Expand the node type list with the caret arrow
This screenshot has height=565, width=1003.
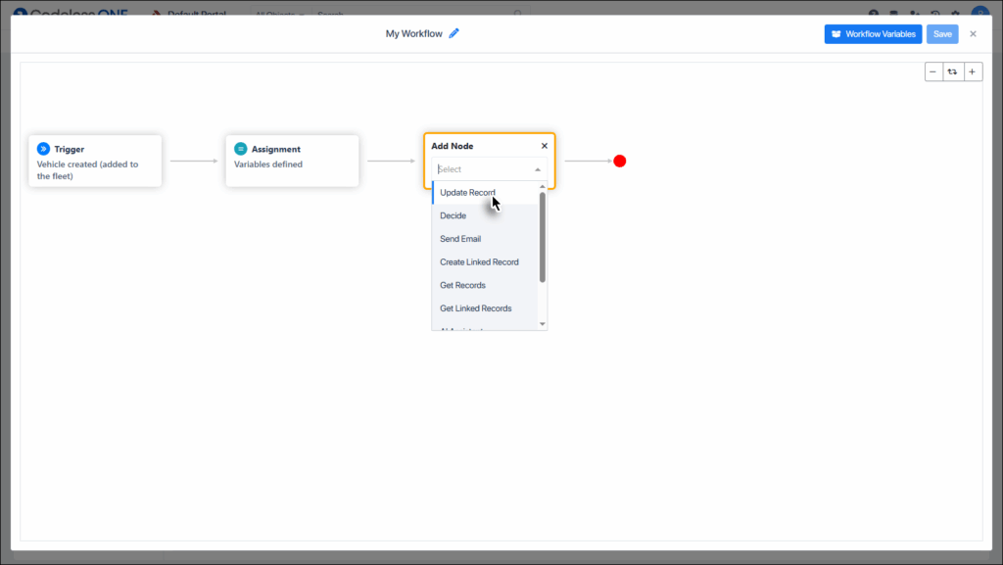click(538, 168)
